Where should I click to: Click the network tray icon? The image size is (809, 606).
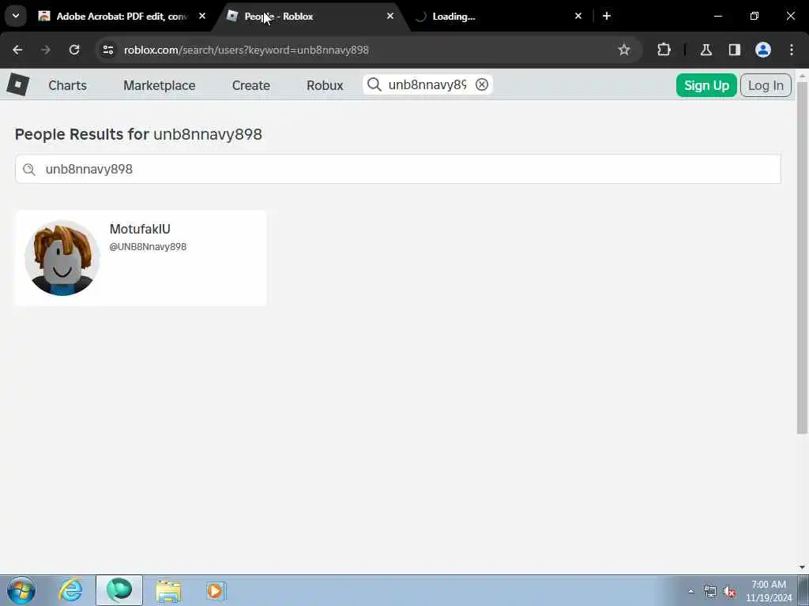(710, 592)
